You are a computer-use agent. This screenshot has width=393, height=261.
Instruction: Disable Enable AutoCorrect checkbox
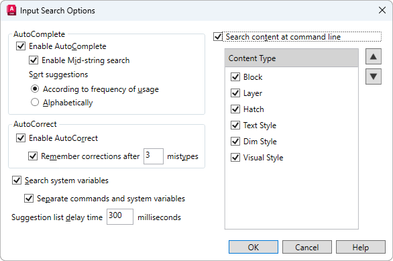[21, 138]
